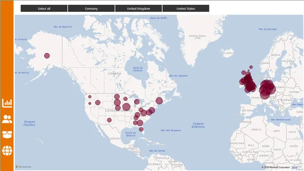Select the bubble over Maine
The image size is (304, 171).
159,101
